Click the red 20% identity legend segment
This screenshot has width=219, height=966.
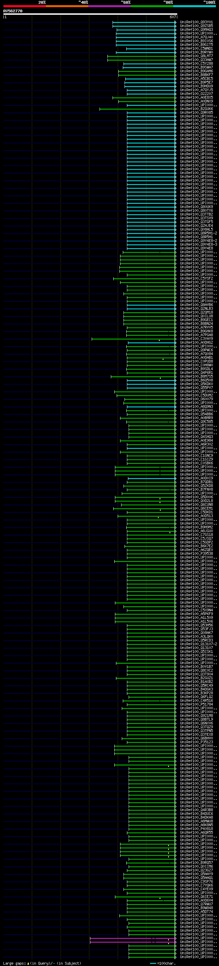coord(24,7)
